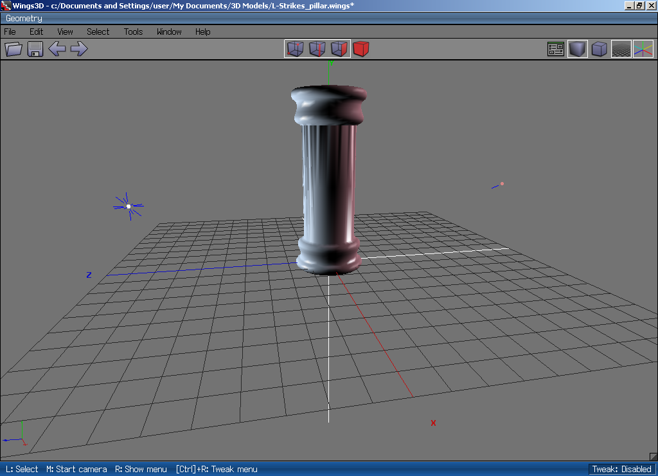Toggle the axes display

pyautogui.click(x=643, y=48)
